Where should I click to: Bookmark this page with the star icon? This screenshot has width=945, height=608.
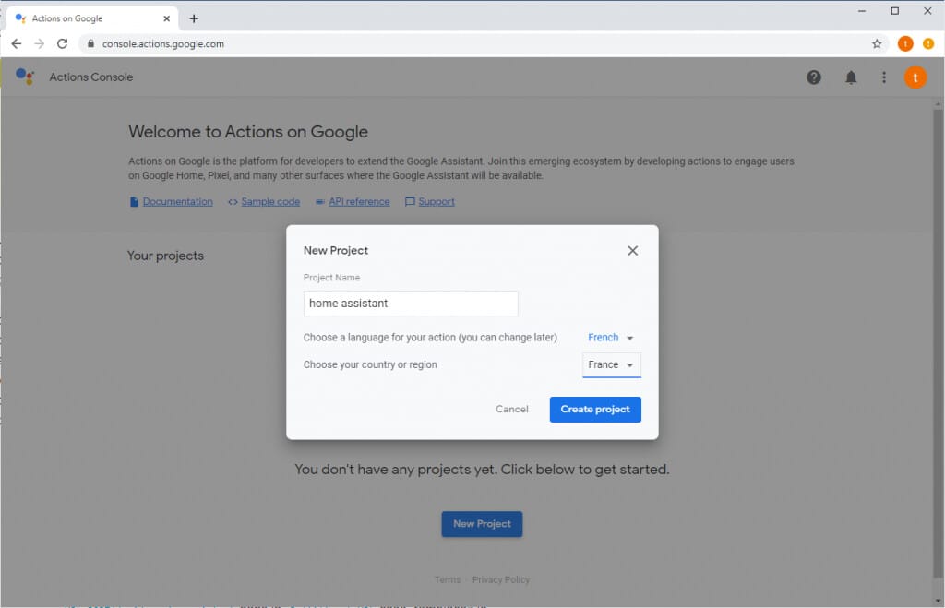coord(877,43)
